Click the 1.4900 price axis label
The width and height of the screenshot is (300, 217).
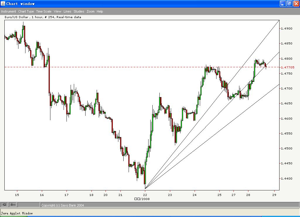pyautogui.click(x=287, y=28)
